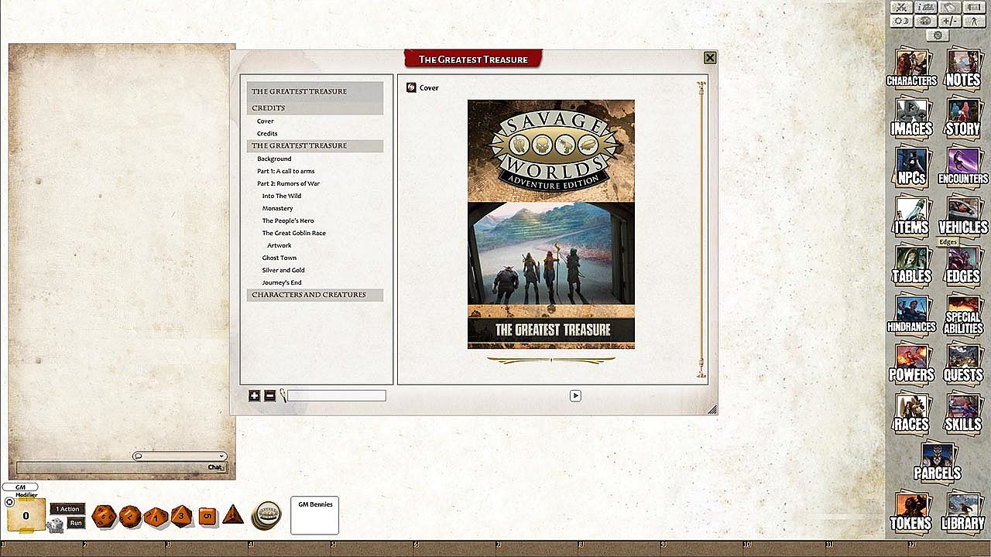Image resolution: width=991 pixels, height=557 pixels.
Task: Open The Great Goblin Race page
Action: tap(293, 233)
